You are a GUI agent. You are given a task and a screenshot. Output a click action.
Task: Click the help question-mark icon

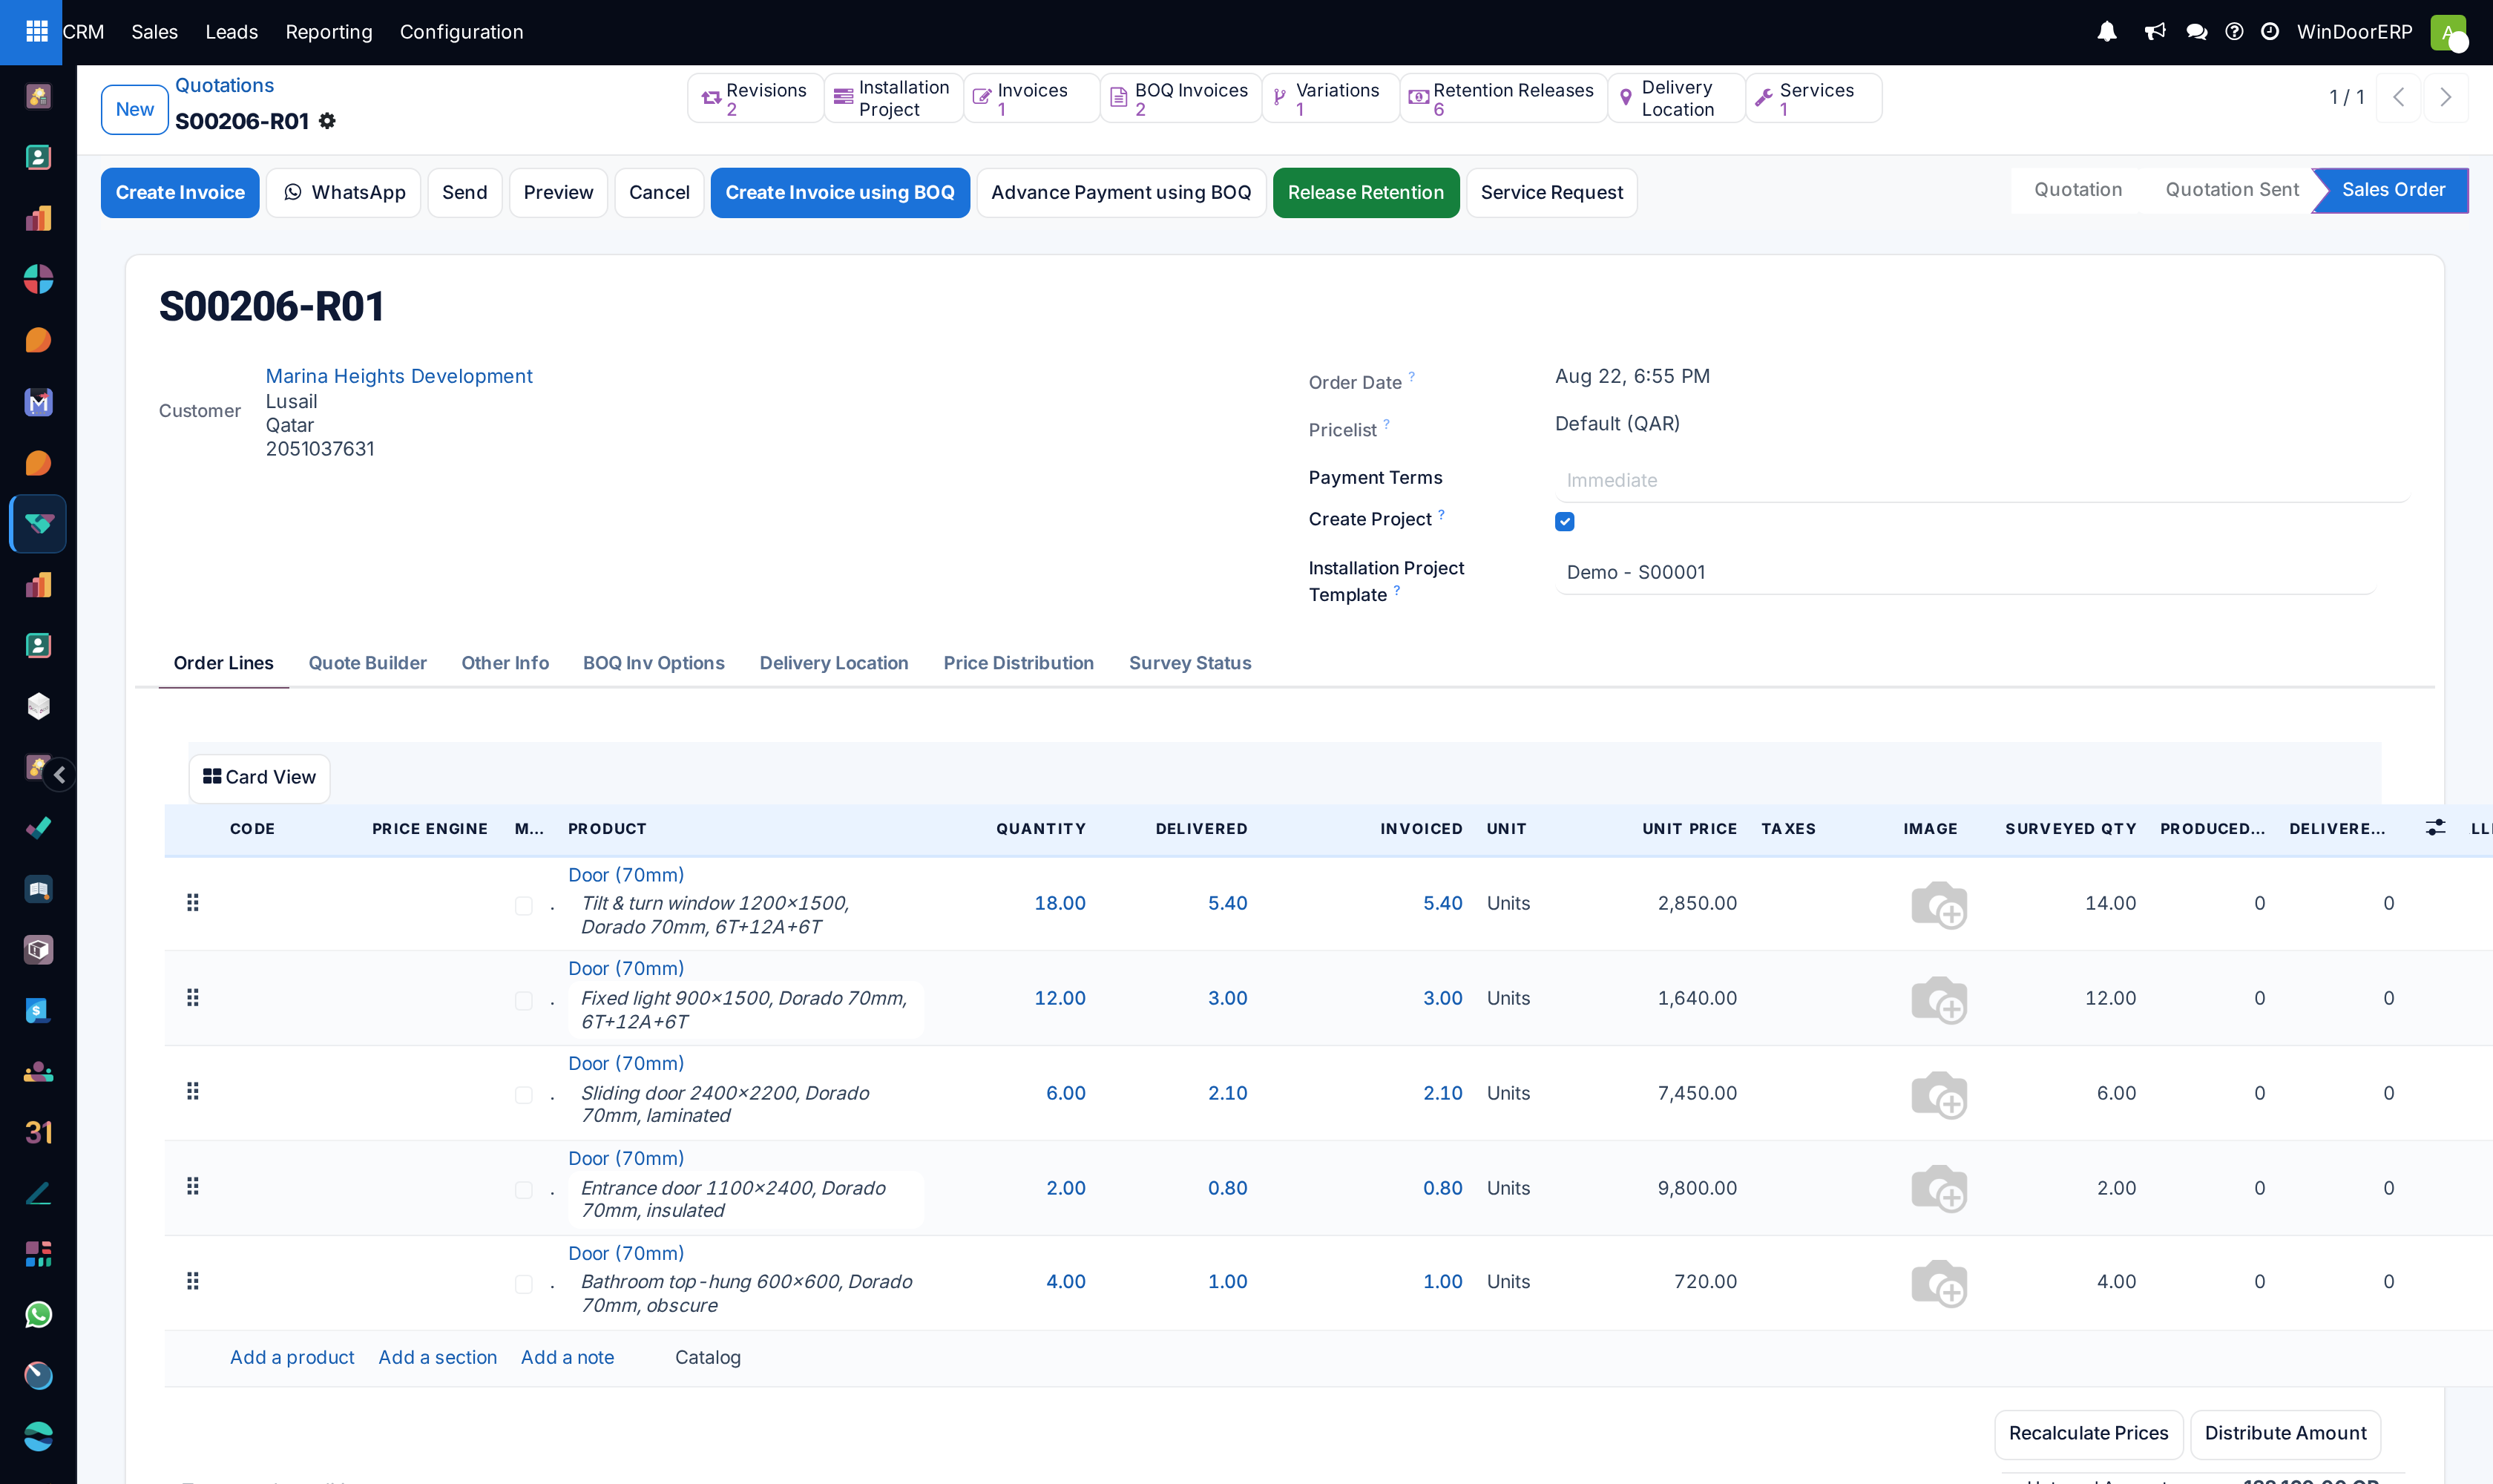[2234, 32]
